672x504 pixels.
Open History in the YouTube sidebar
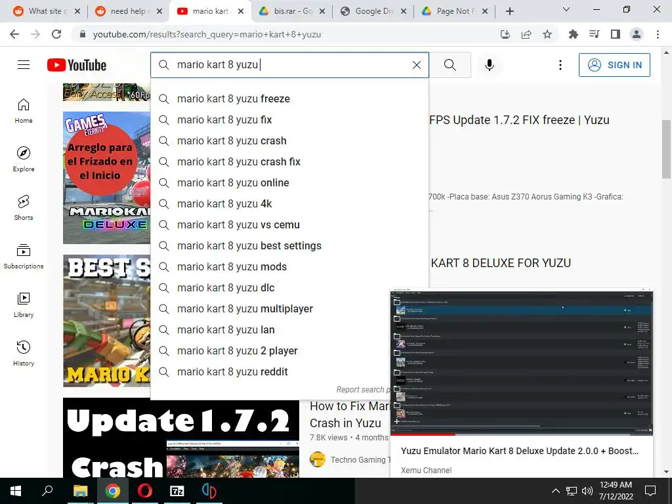pyautogui.click(x=24, y=353)
